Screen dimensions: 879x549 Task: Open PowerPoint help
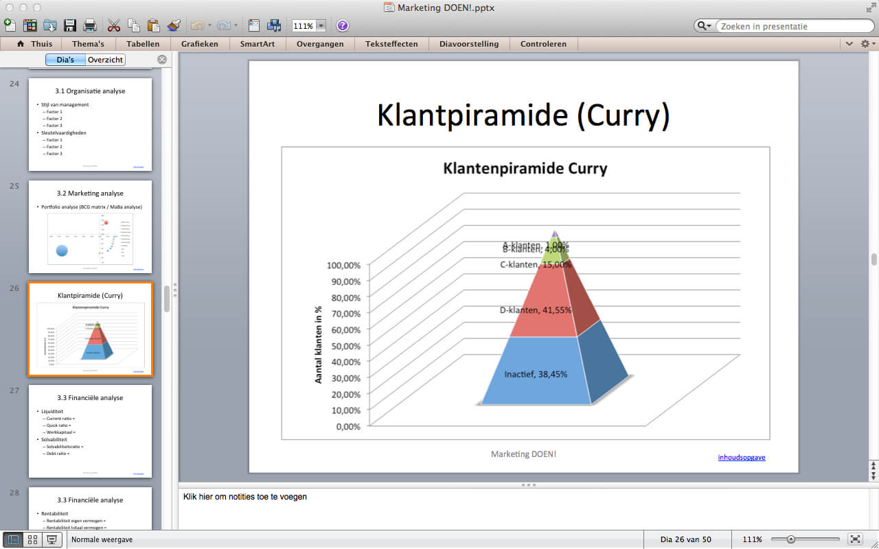[343, 25]
